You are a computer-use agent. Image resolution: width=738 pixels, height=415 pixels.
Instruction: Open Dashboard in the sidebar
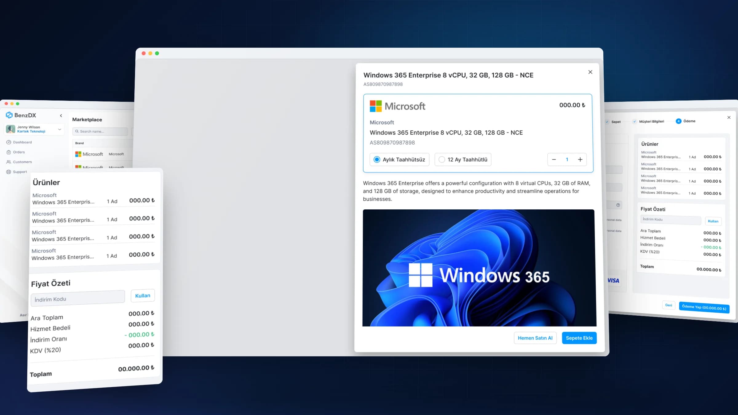pyautogui.click(x=22, y=142)
